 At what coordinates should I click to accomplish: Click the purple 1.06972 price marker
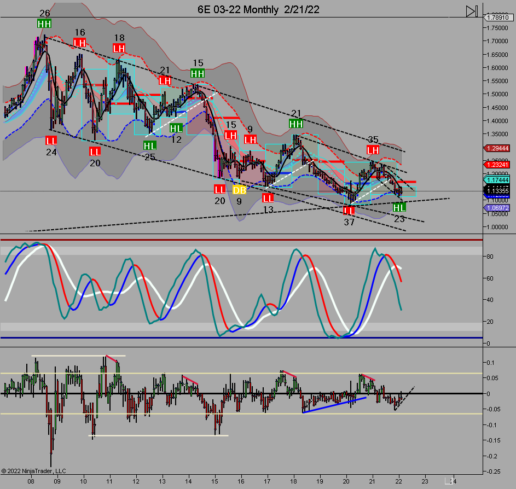(497, 208)
